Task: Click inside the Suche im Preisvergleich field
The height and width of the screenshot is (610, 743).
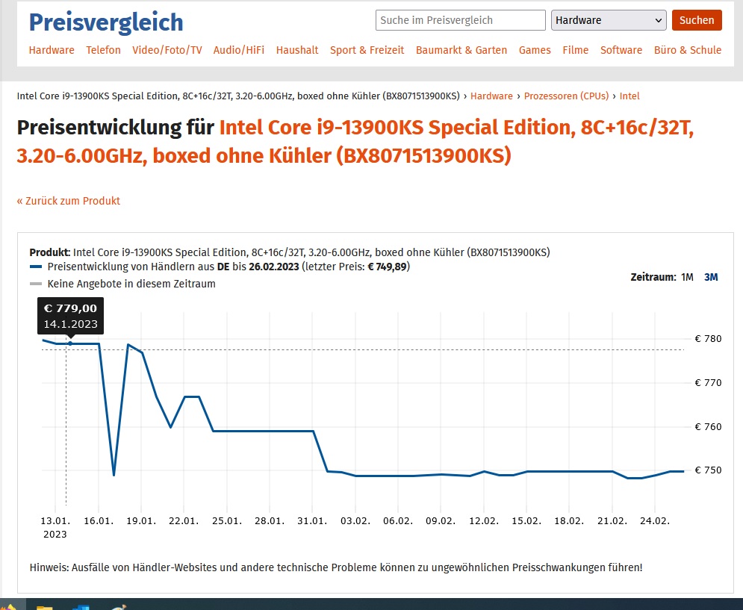Action: click(460, 20)
